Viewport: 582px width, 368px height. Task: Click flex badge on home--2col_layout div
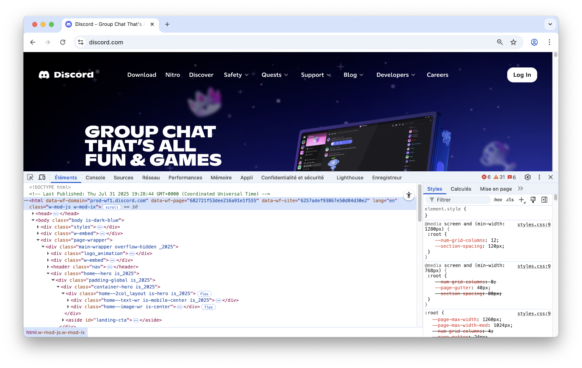205,294
